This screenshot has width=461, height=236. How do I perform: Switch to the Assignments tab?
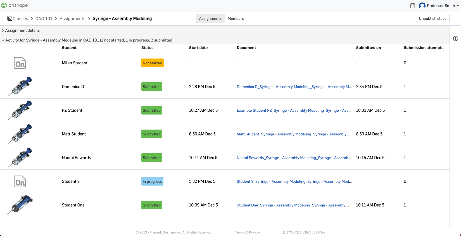point(210,18)
